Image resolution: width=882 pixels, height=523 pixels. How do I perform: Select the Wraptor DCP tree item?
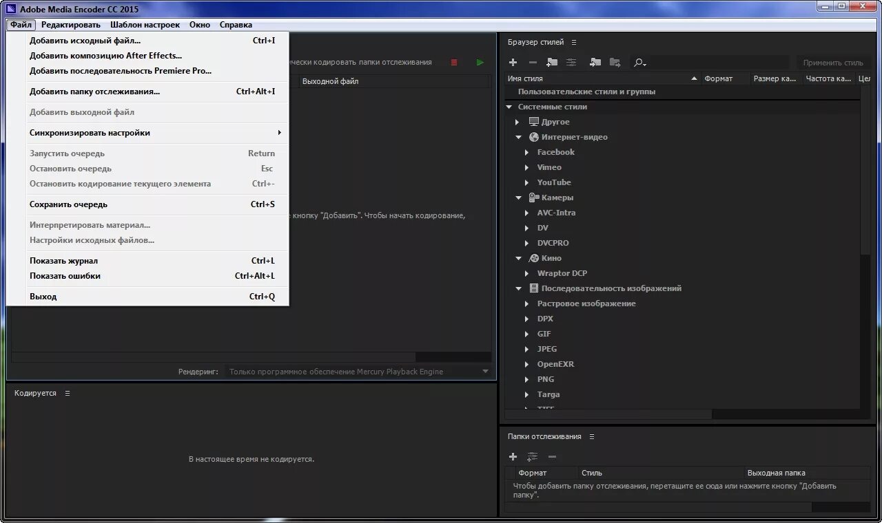point(562,273)
